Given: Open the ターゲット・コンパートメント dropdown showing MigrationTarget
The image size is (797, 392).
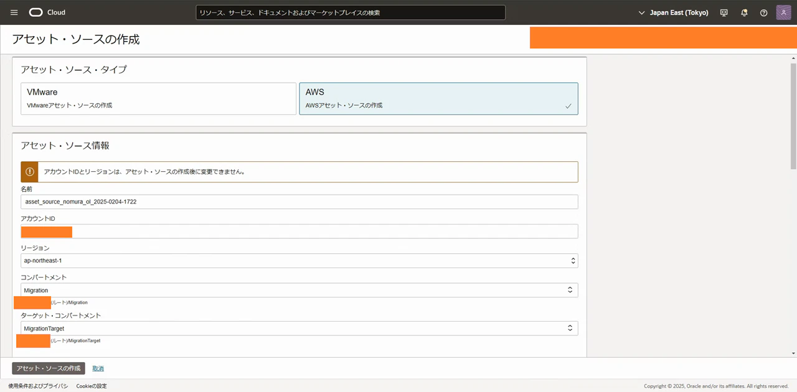Looking at the screenshot, I should coord(299,328).
